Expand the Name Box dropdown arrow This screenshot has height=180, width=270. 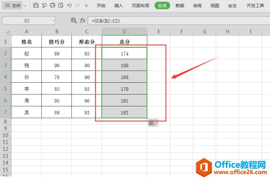pos(54,20)
